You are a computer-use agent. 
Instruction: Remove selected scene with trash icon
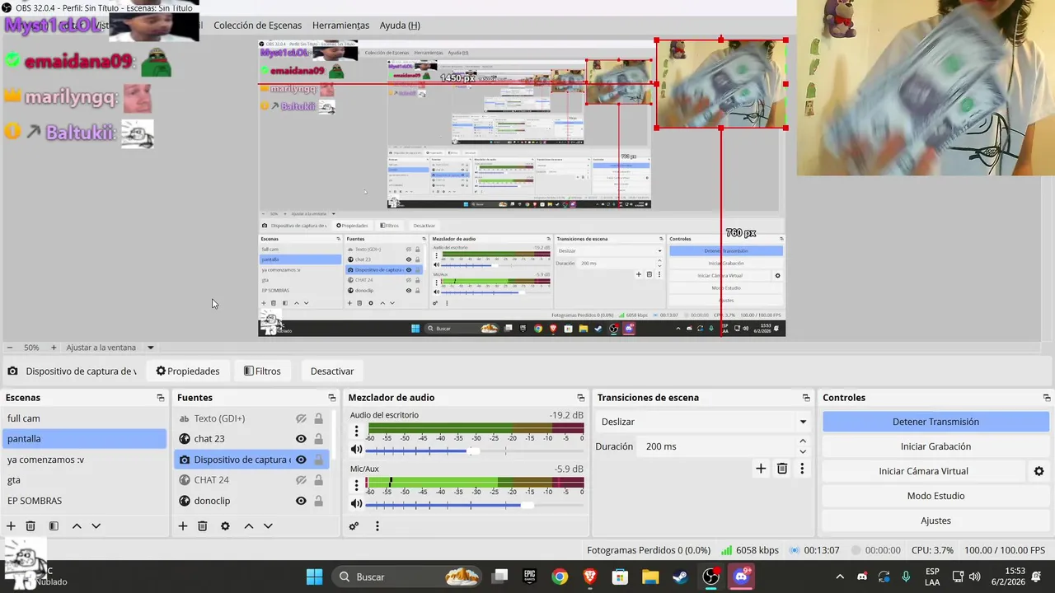point(30,526)
